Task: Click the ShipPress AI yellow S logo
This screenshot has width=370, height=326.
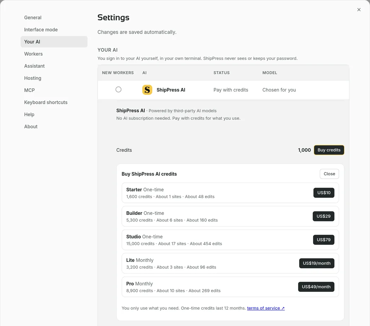Action: [147, 90]
